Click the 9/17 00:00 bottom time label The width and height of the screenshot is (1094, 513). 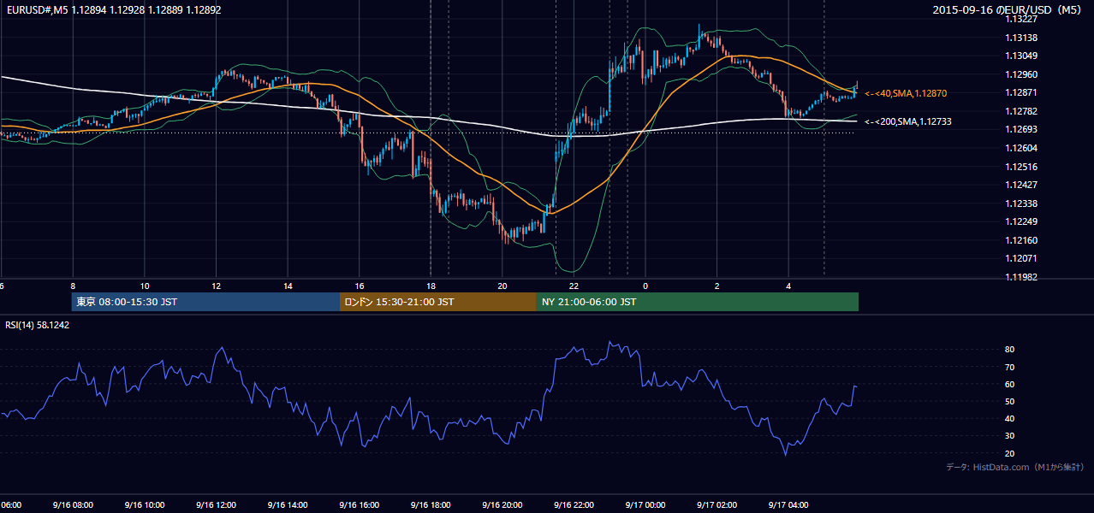pyautogui.click(x=645, y=504)
